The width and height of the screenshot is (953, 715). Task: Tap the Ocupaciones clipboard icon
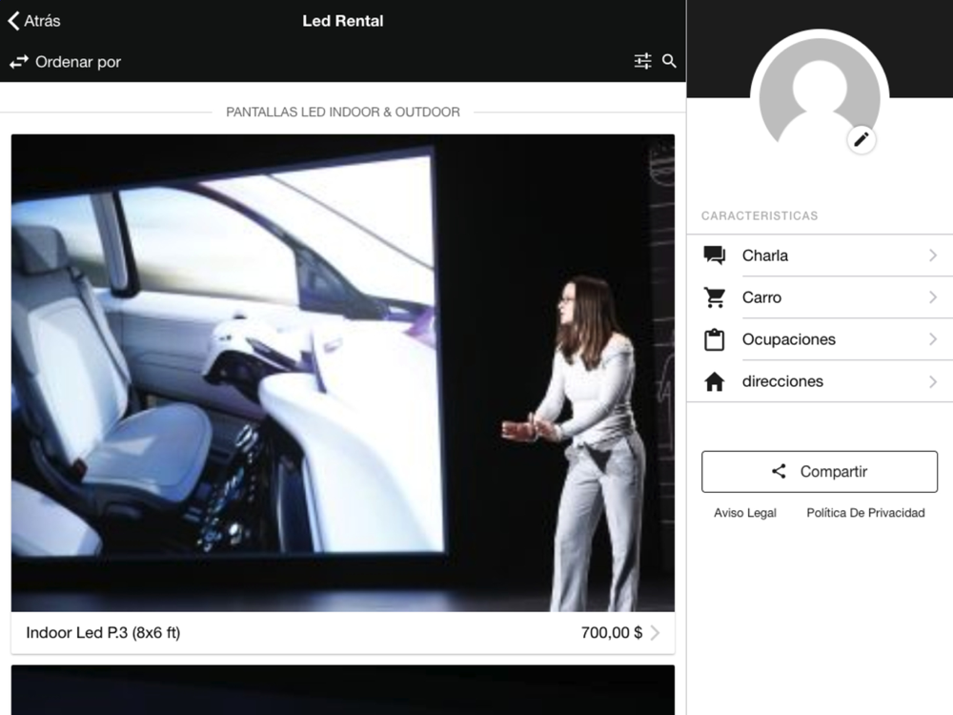tap(714, 339)
